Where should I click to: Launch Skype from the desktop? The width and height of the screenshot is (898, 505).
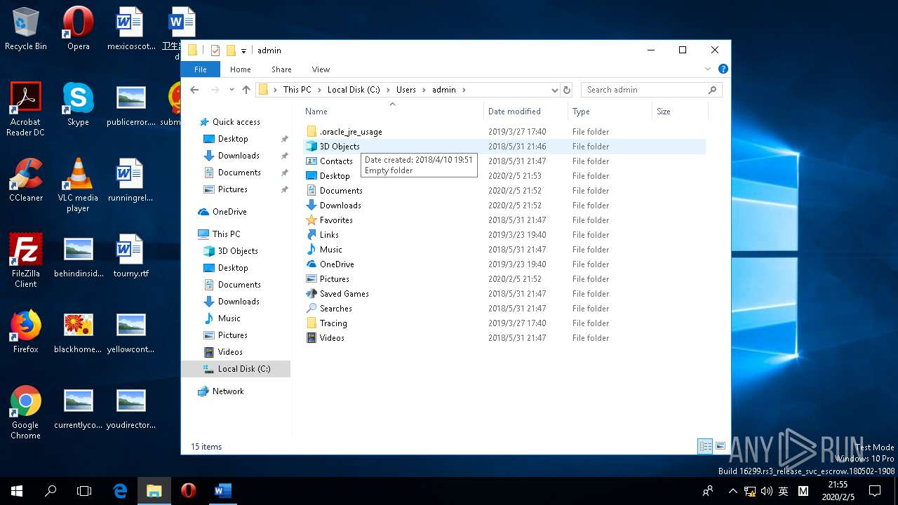tap(78, 104)
